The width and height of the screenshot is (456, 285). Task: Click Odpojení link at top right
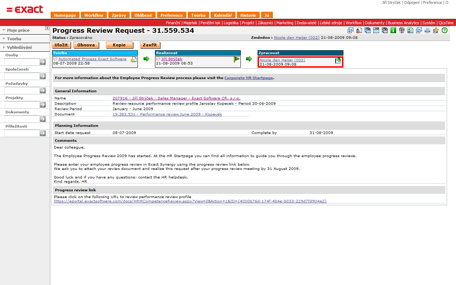(x=411, y=2)
